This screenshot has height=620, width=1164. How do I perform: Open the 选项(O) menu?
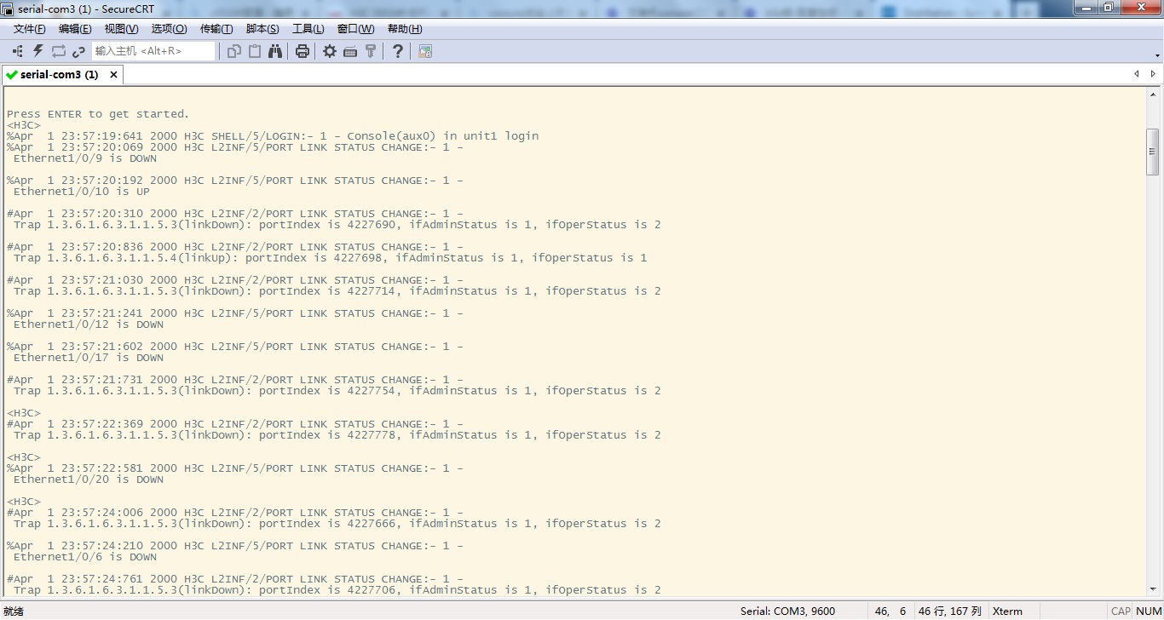click(169, 29)
